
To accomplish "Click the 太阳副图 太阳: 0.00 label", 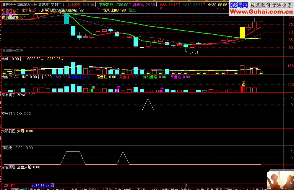I will (x=17, y=131).
